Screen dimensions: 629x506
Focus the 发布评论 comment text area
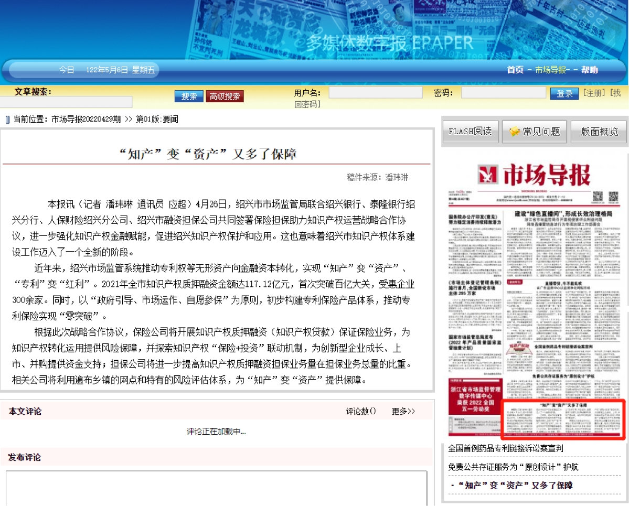click(x=216, y=488)
